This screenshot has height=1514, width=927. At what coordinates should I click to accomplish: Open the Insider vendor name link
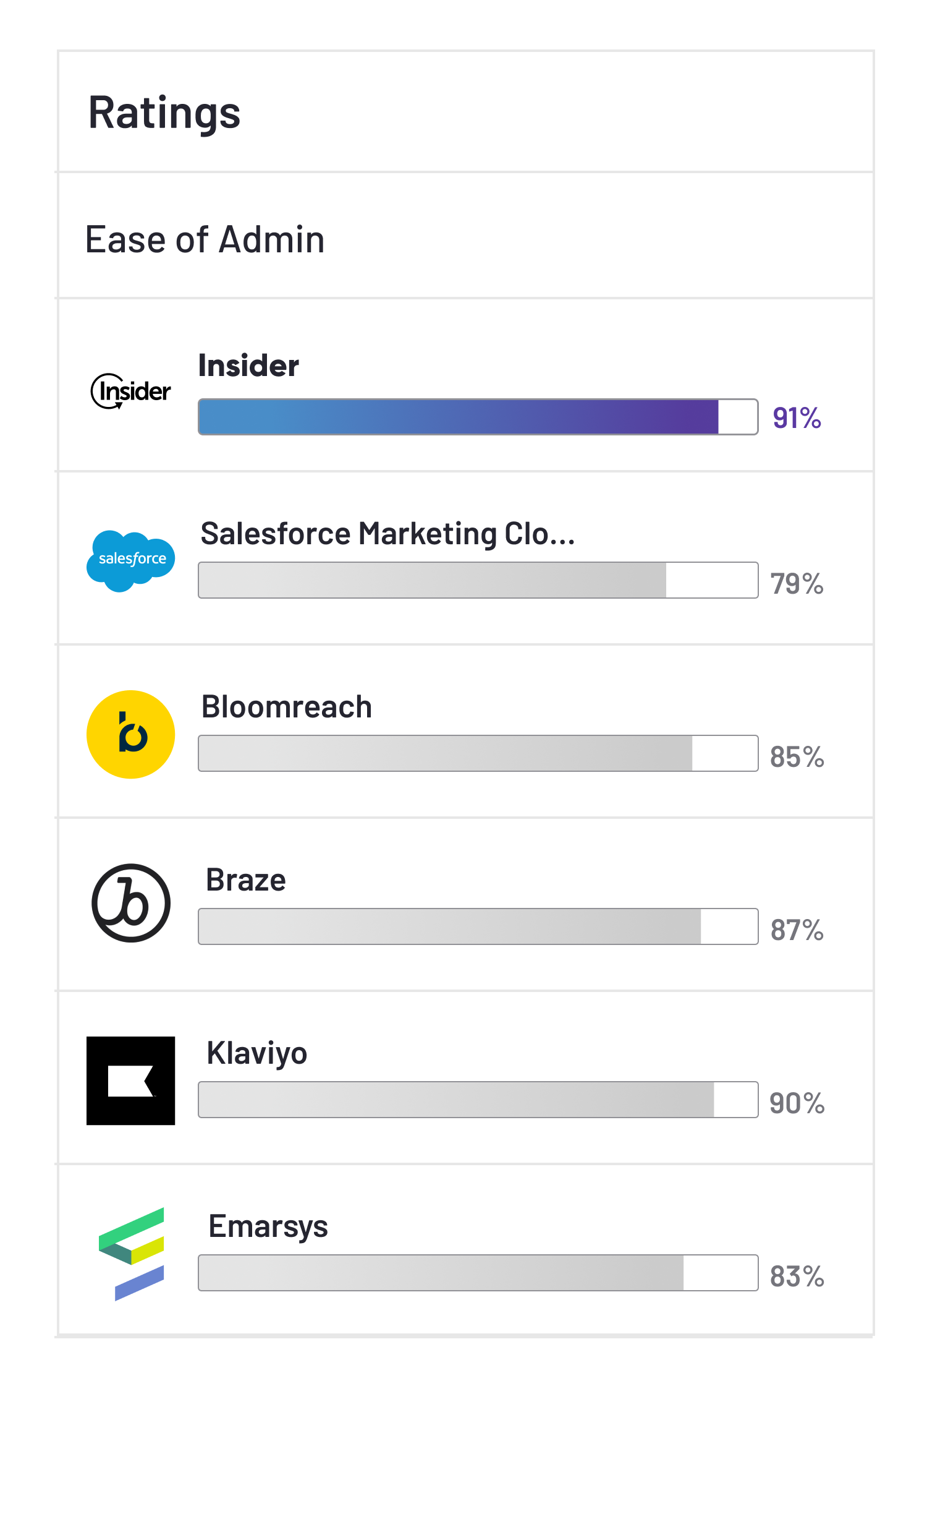(x=248, y=366)
